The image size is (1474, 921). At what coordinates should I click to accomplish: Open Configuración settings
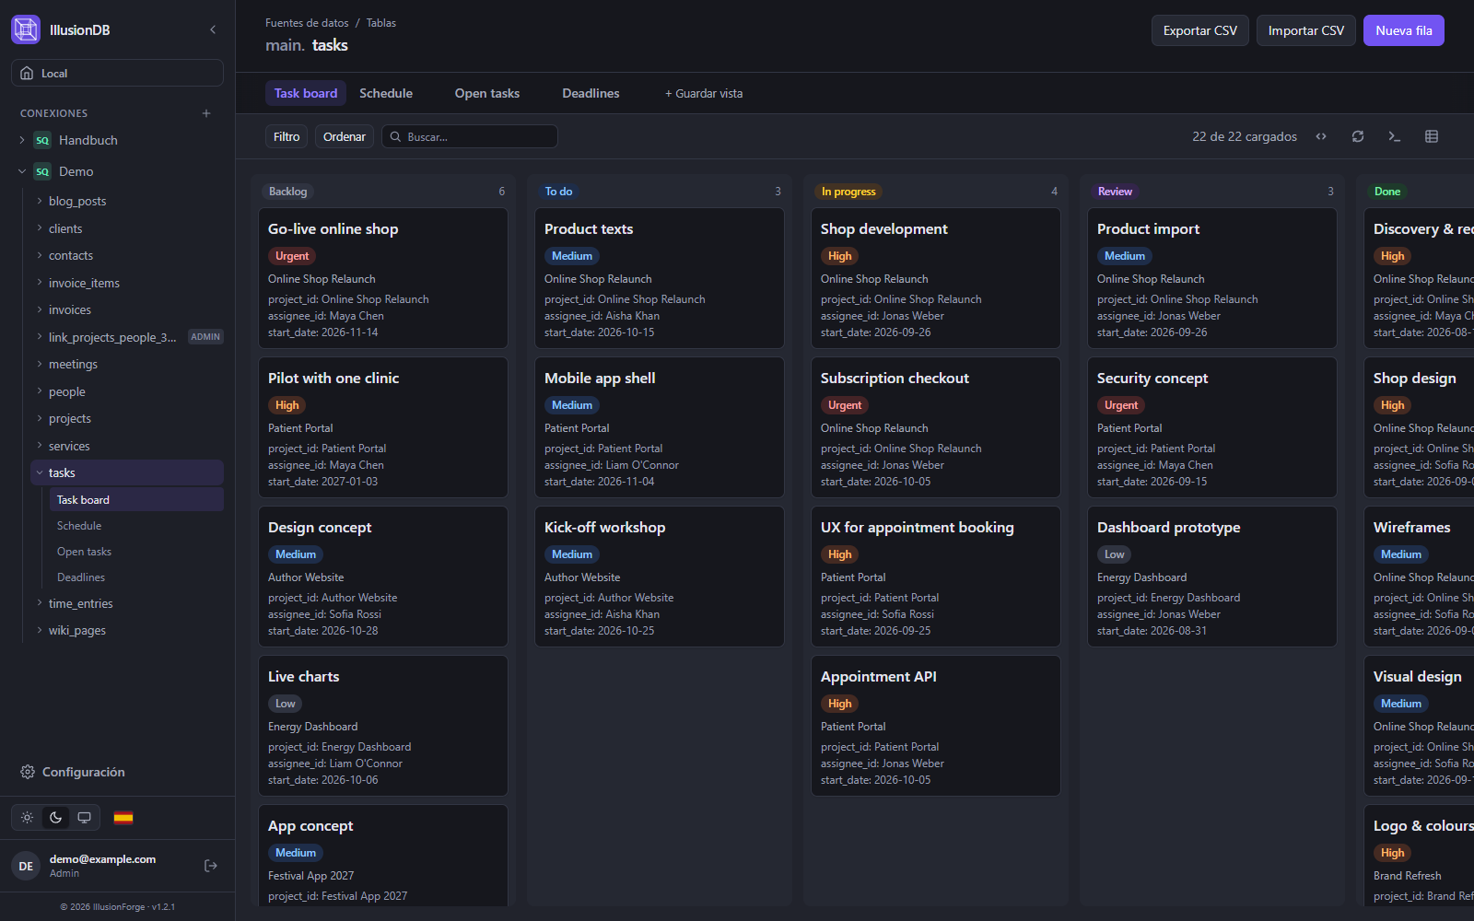tap(73, 772)
